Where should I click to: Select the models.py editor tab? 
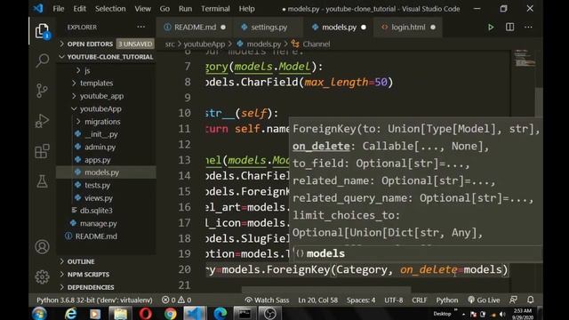click(339, 28)
